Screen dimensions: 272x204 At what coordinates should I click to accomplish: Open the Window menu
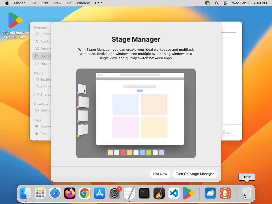(x=83, y=3)
